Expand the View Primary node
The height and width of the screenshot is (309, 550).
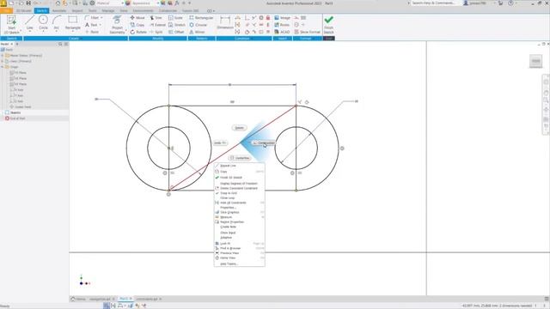point(3,61)
